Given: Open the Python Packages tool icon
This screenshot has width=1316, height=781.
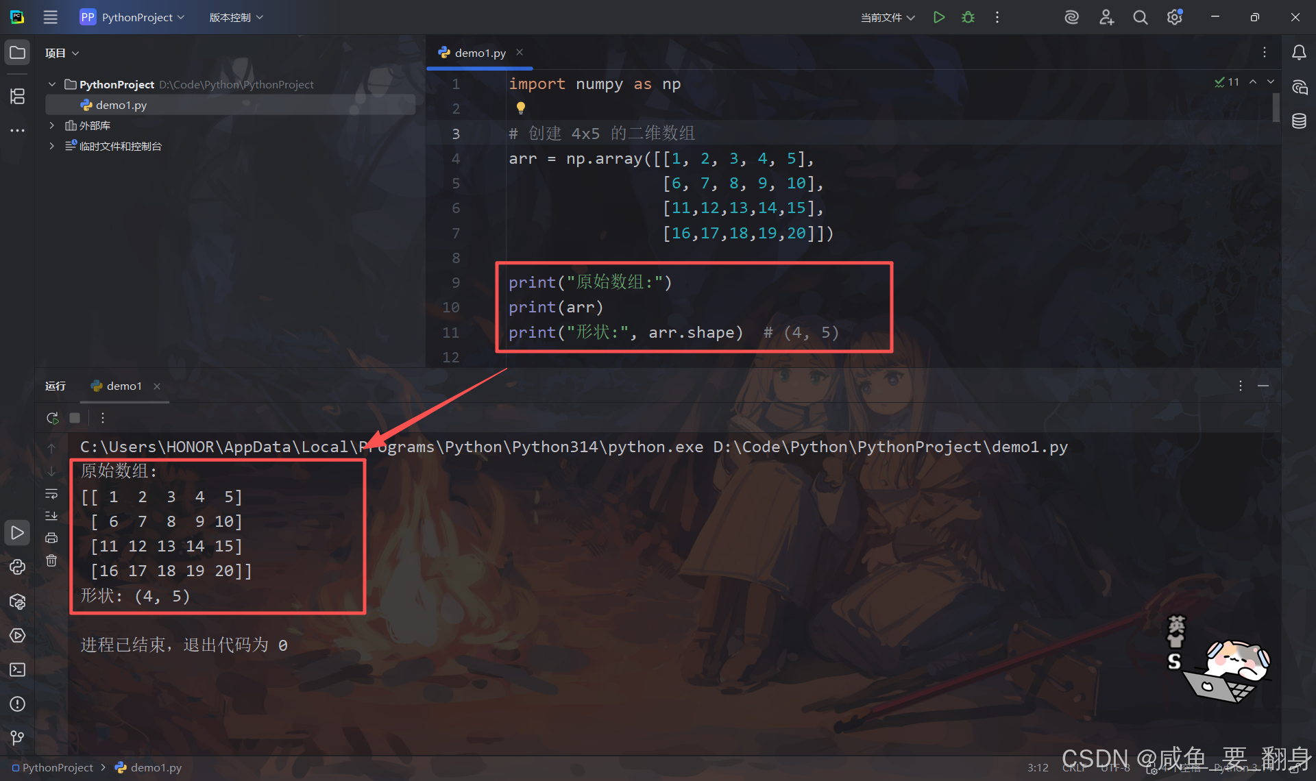Looking at the screenshot, I should click(17, 602).
